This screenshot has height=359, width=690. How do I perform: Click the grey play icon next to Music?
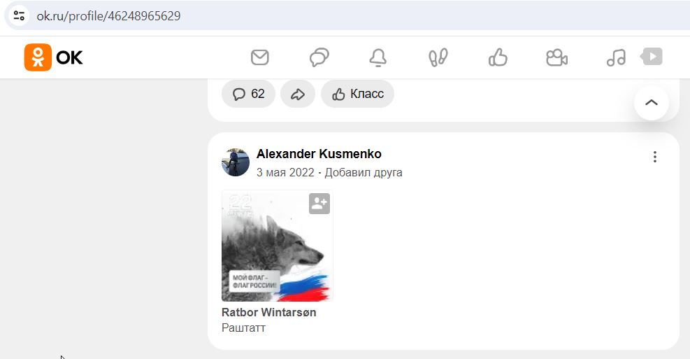[x=652, y=57]
